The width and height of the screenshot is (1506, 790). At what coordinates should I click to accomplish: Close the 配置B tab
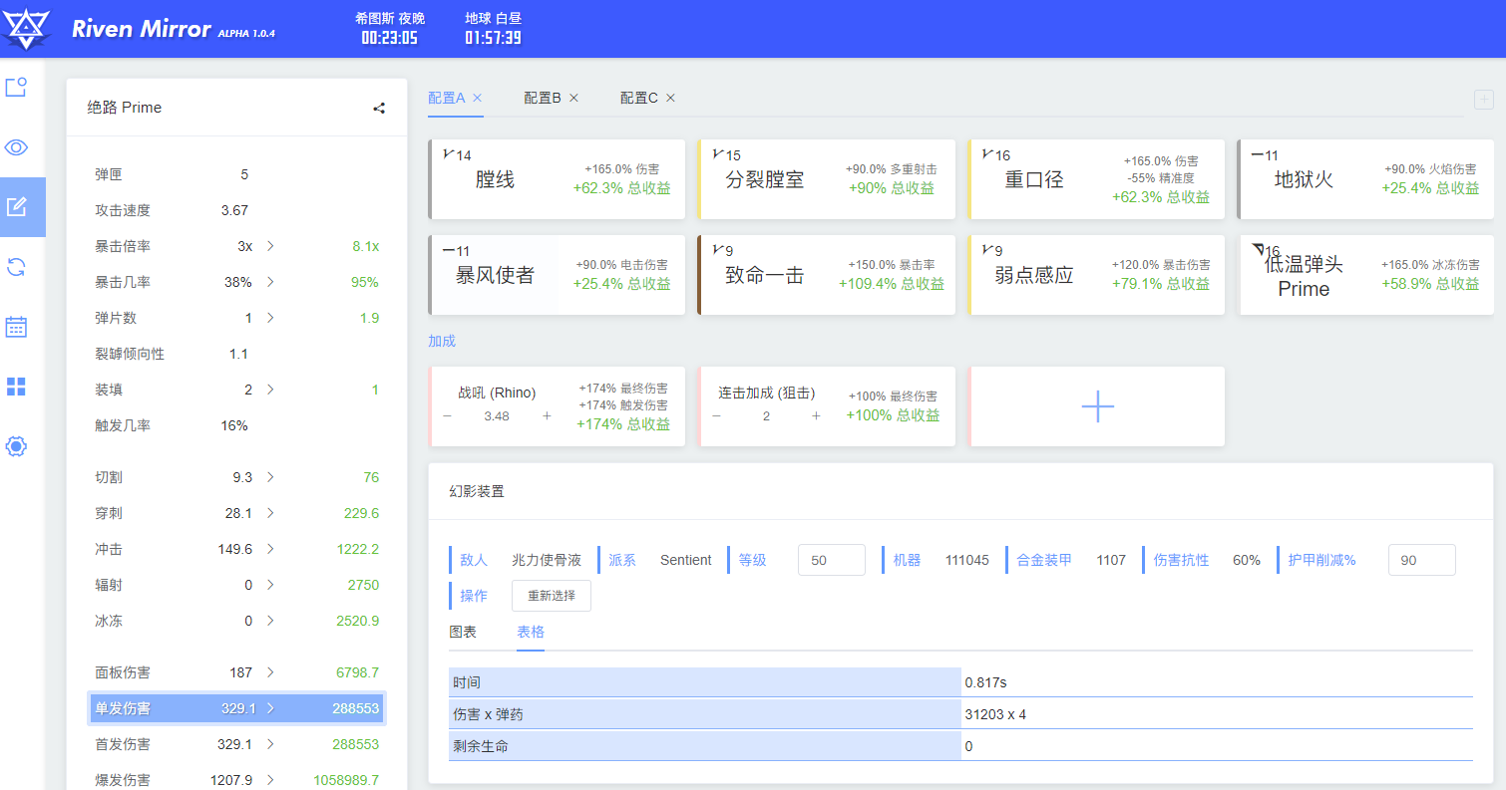coord(573,98)
